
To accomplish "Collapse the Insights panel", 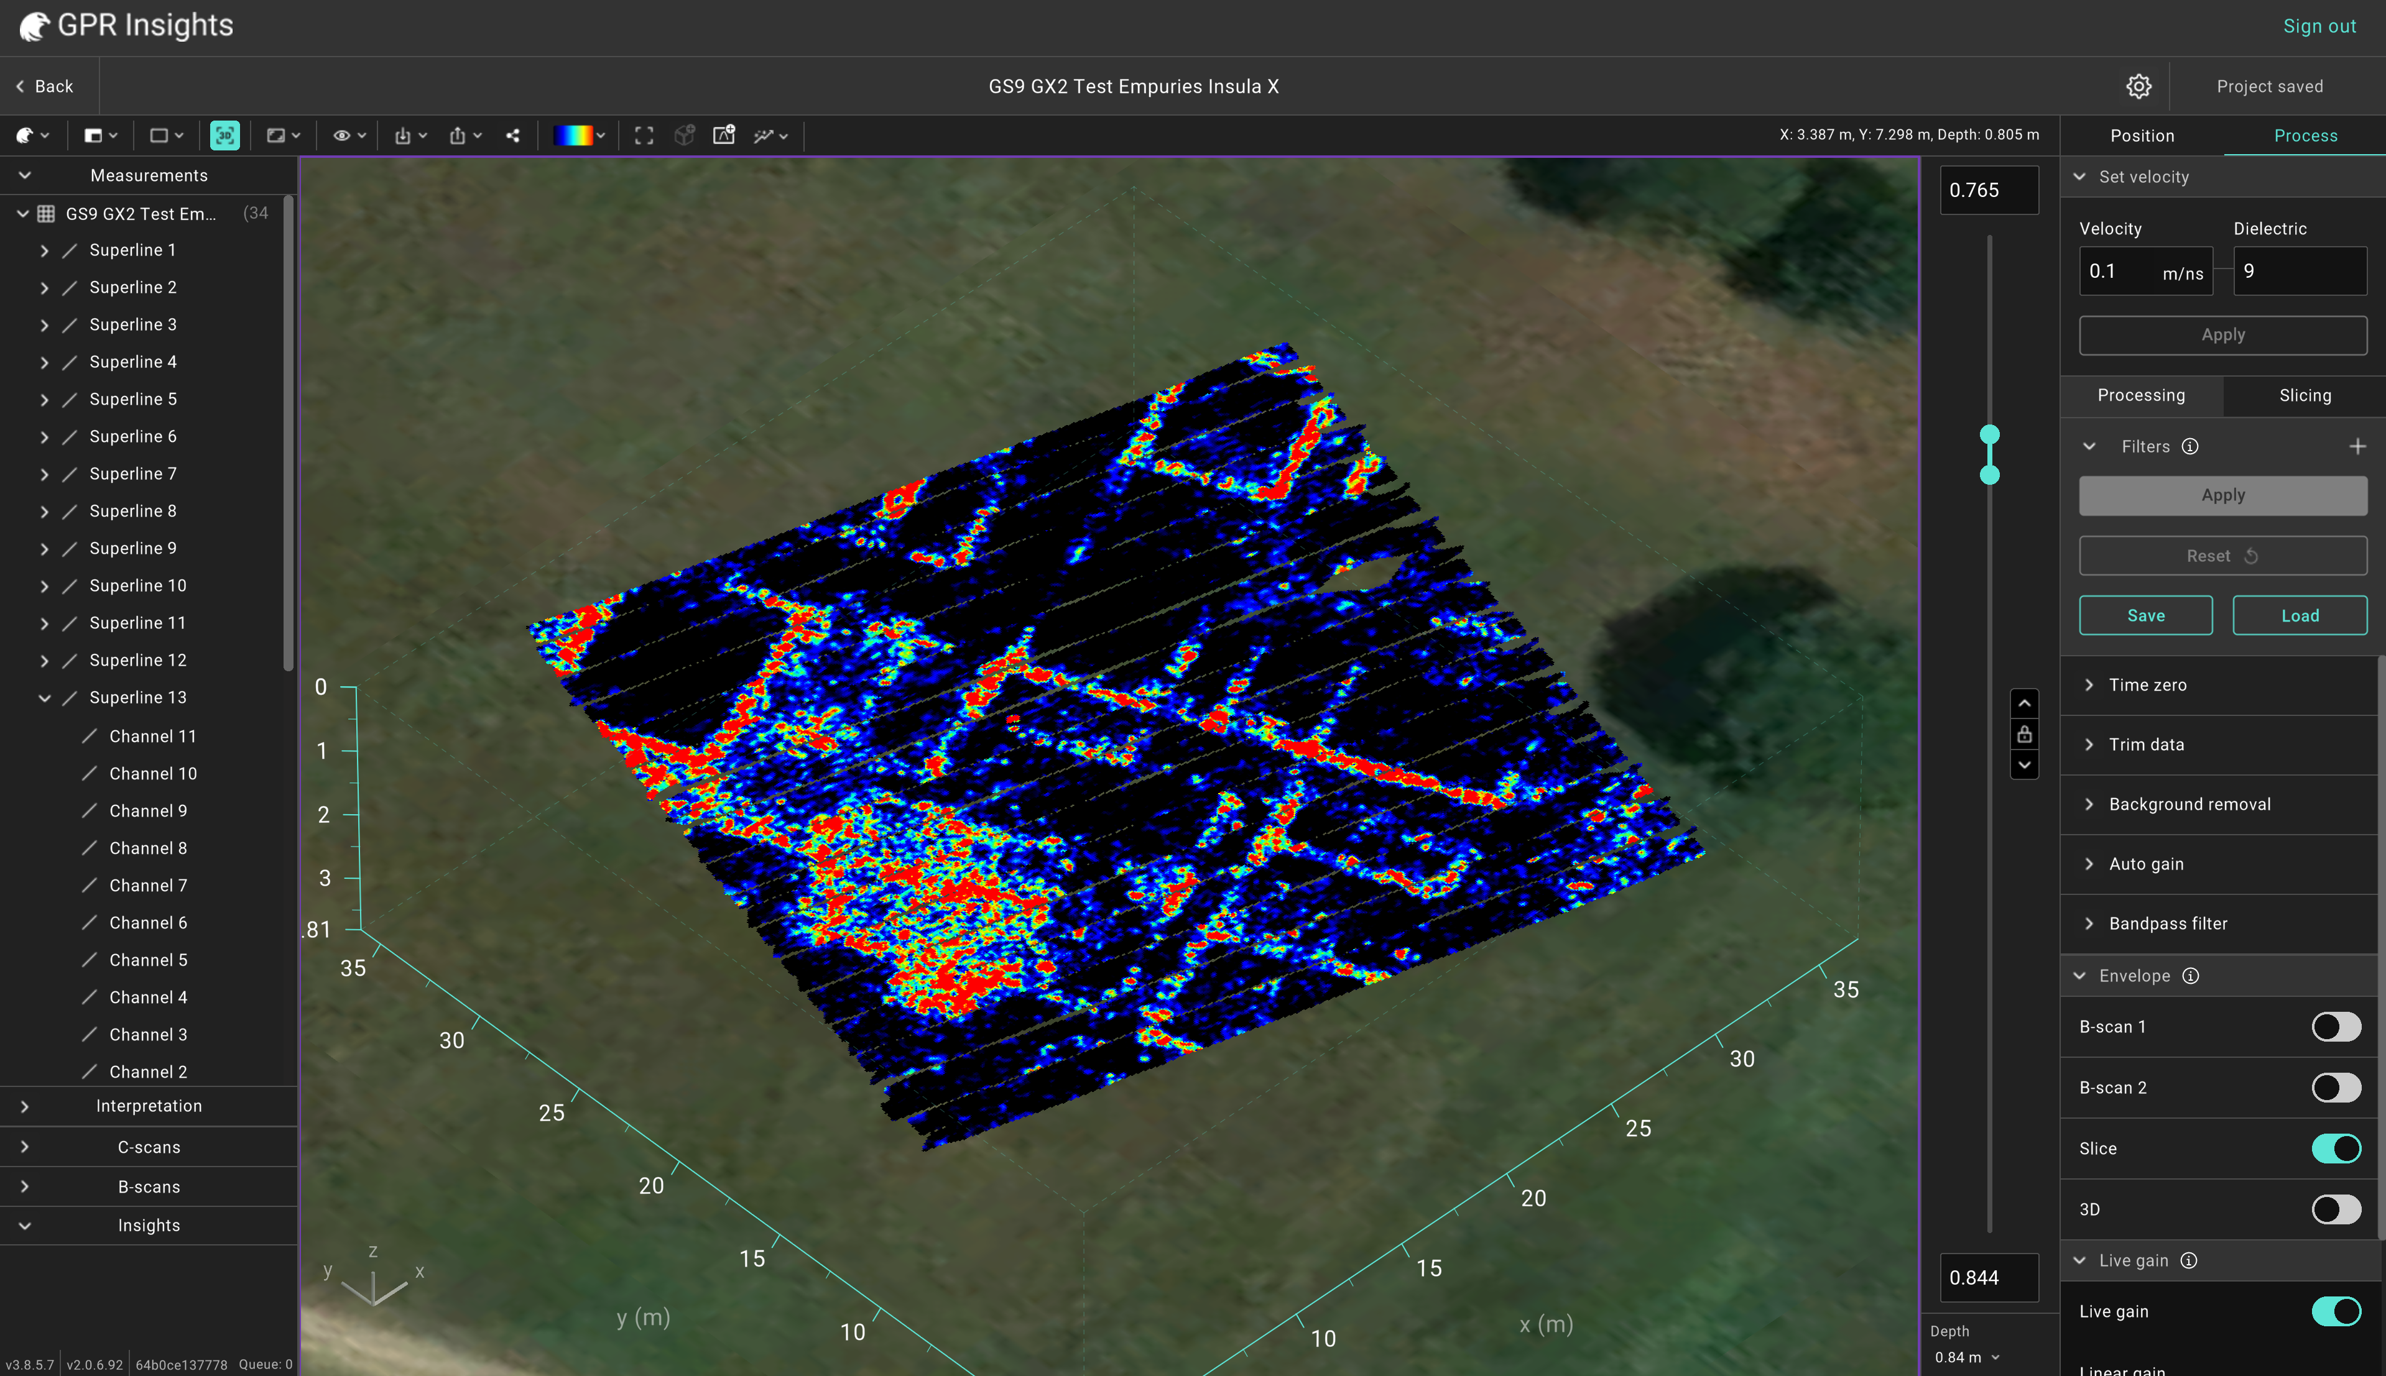I will point(25,1226).
